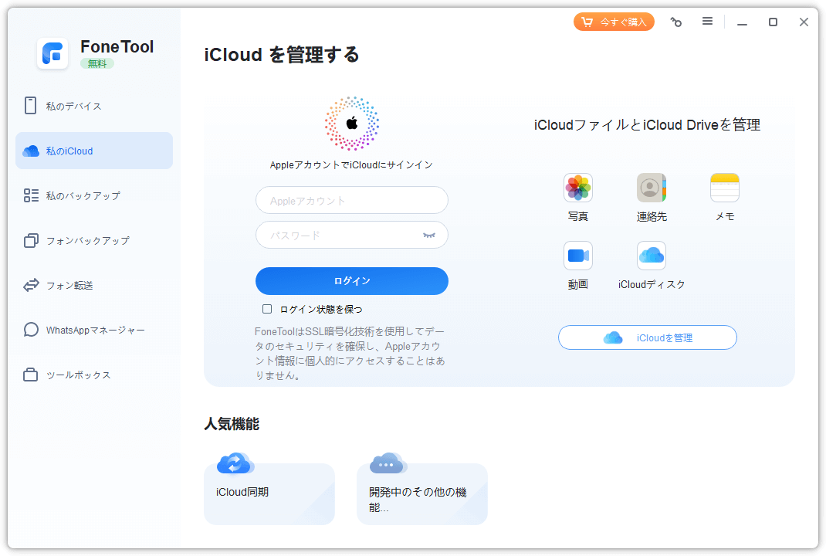Open the メモ (Notes) icon
826x556 pixels.
pyautogui.click(x=724, y=188)
